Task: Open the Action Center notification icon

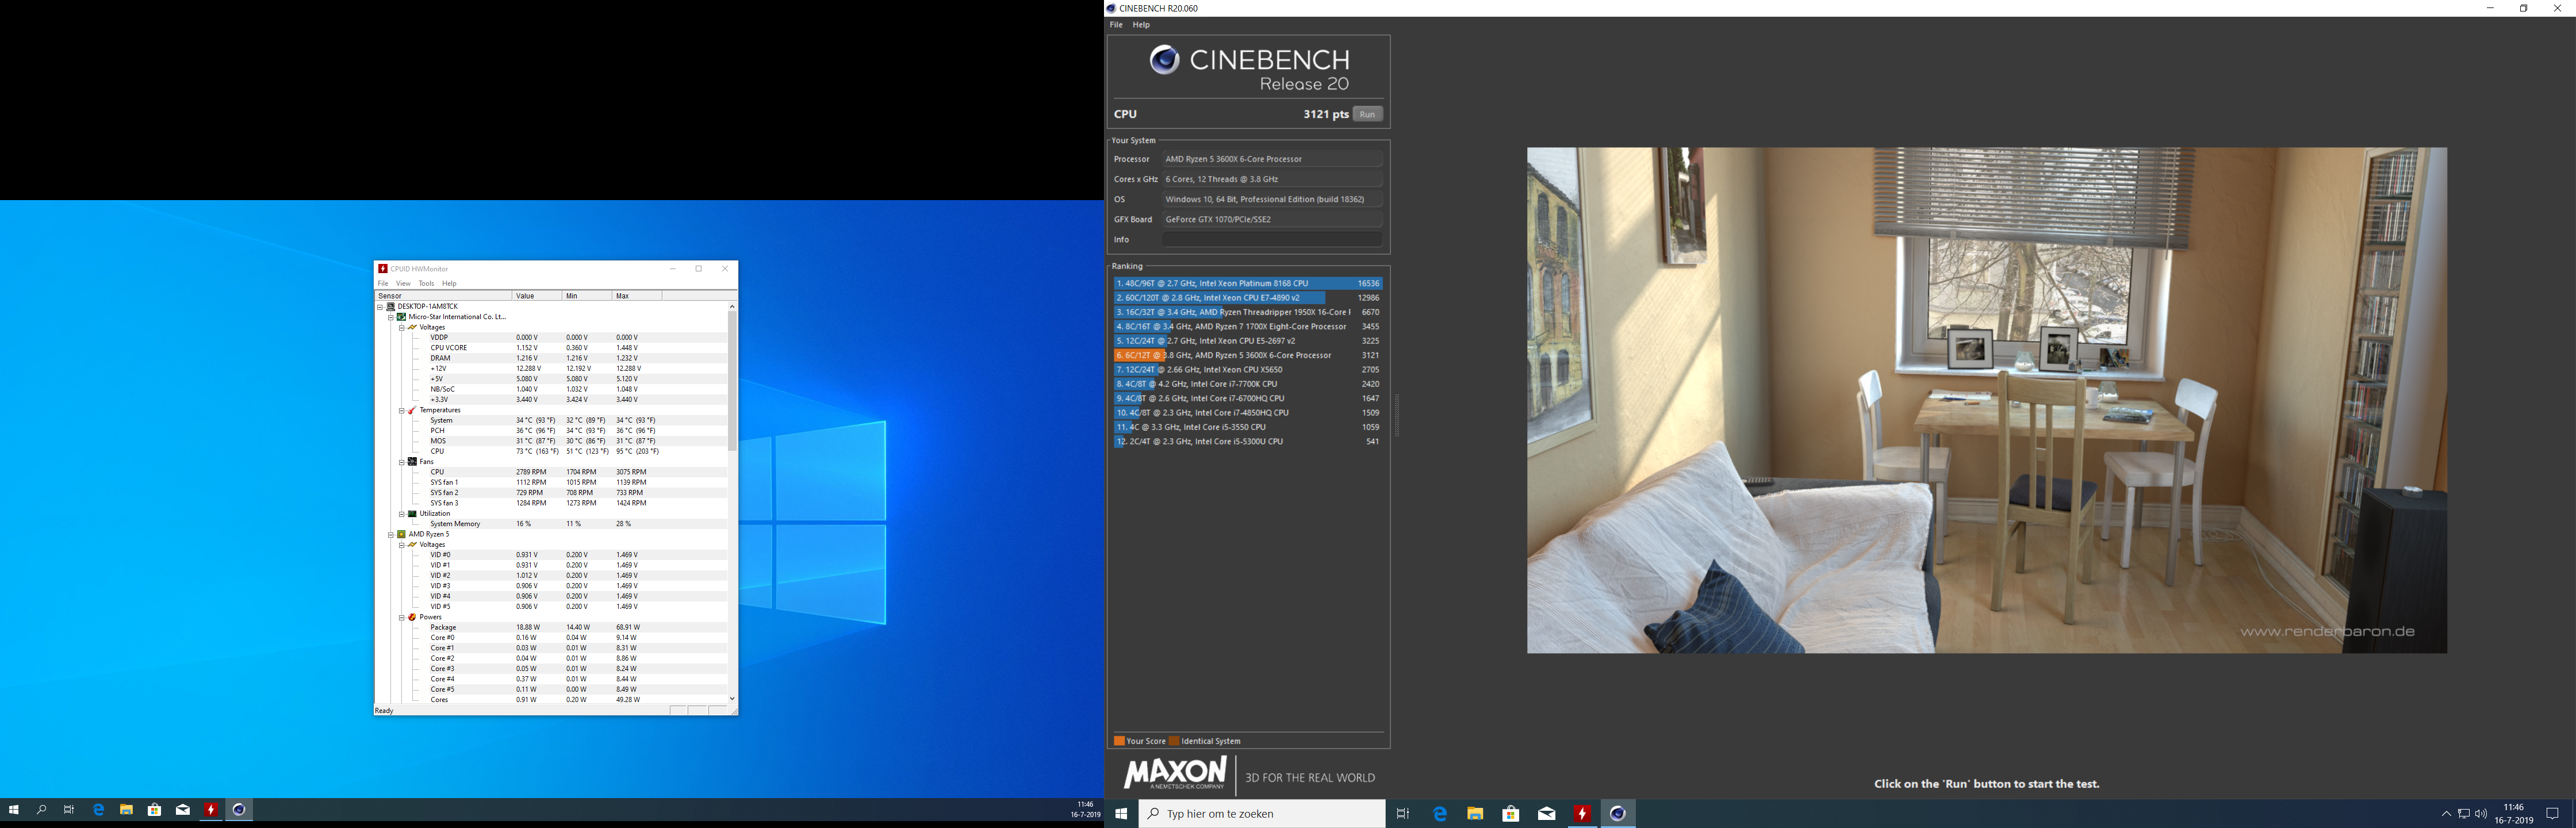Action: click(x=2552, y=814)
